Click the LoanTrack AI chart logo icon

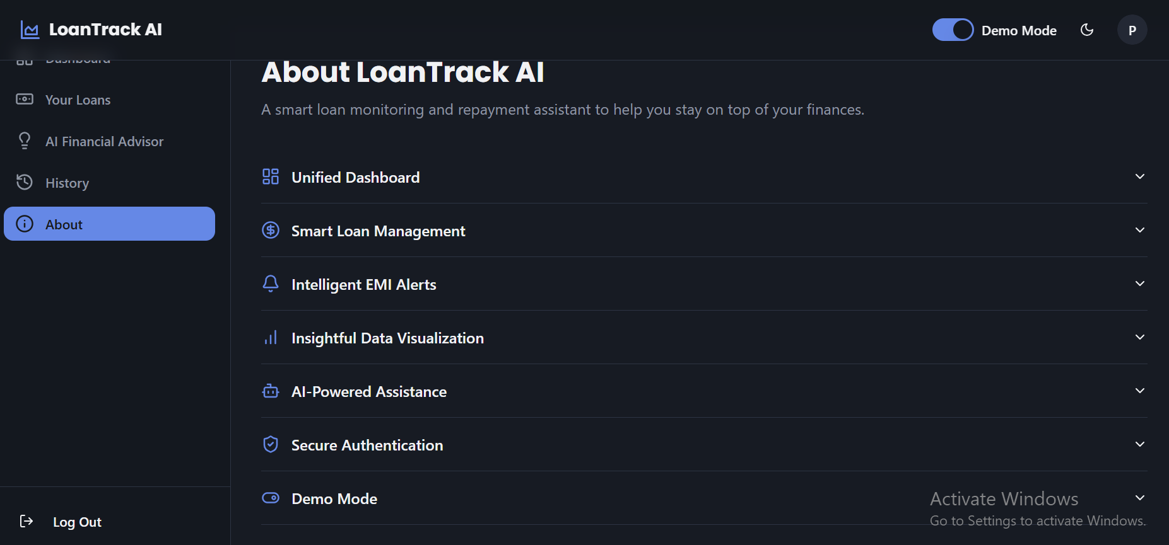click(30, 30)
